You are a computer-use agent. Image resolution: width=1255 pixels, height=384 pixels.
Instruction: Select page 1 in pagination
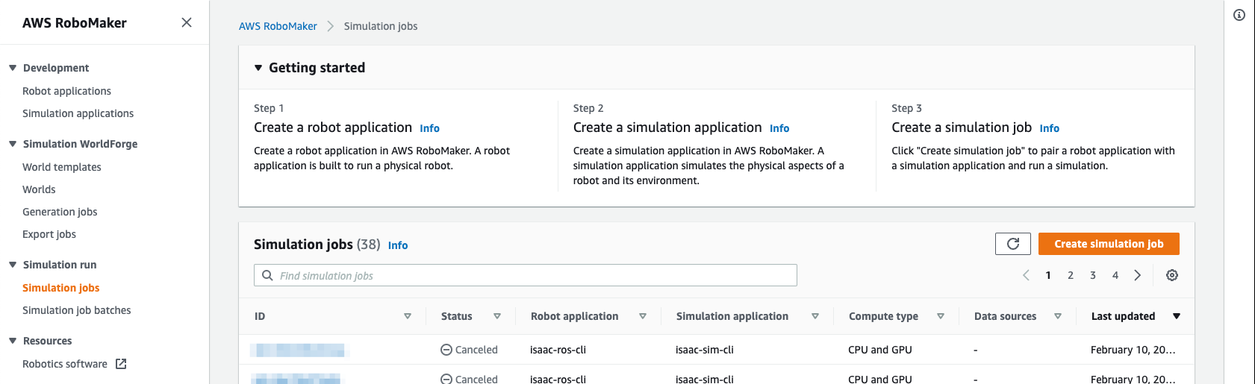coord(1048,275)
